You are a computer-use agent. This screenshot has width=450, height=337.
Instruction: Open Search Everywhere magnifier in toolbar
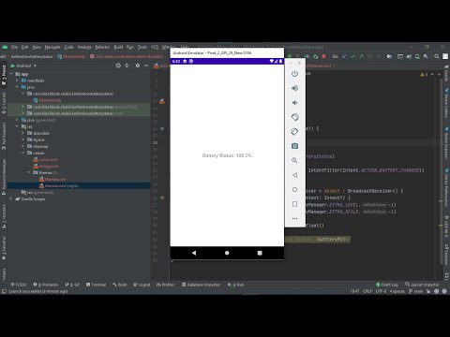pyautogui.click(x=437, y=56)
